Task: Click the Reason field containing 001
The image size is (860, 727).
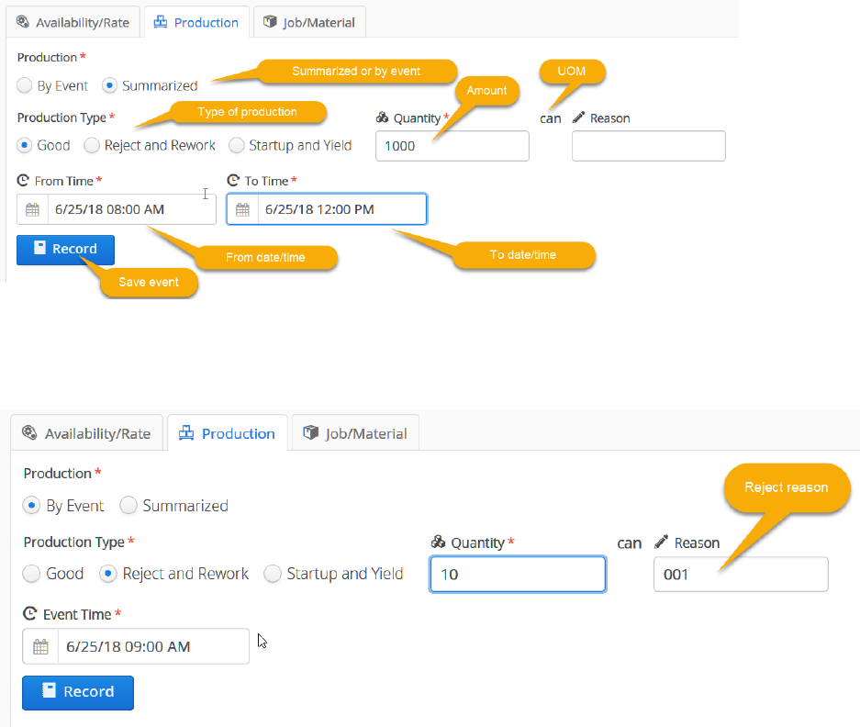Action: point(740,575)
